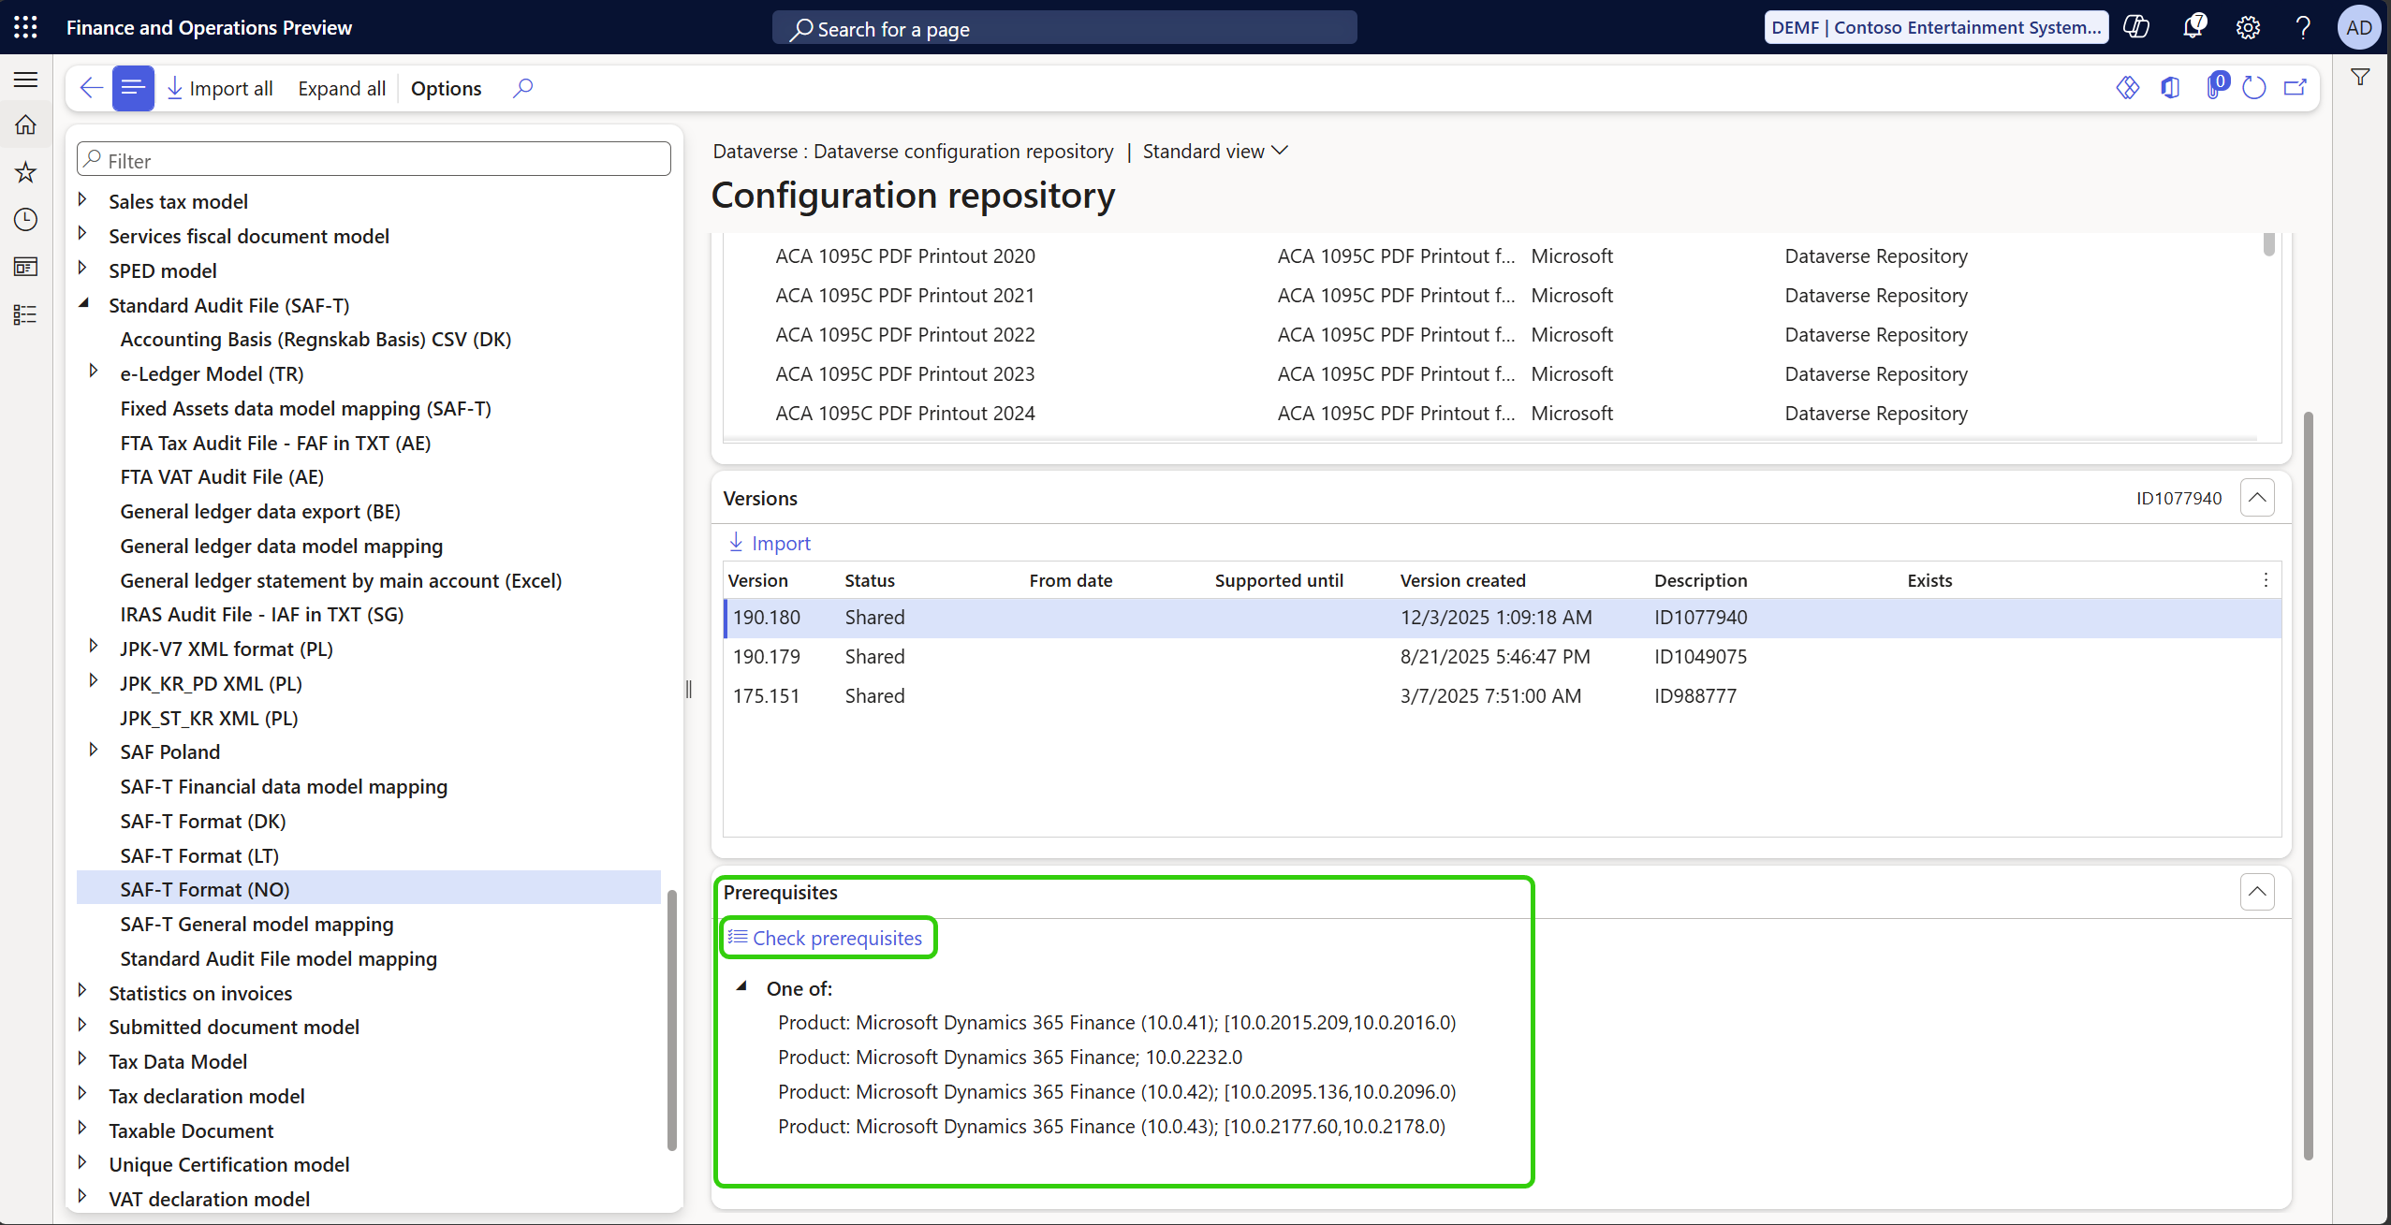2391x1225 pixels.
Task: Select version 175.151 row
Action: coord(1502,696)
